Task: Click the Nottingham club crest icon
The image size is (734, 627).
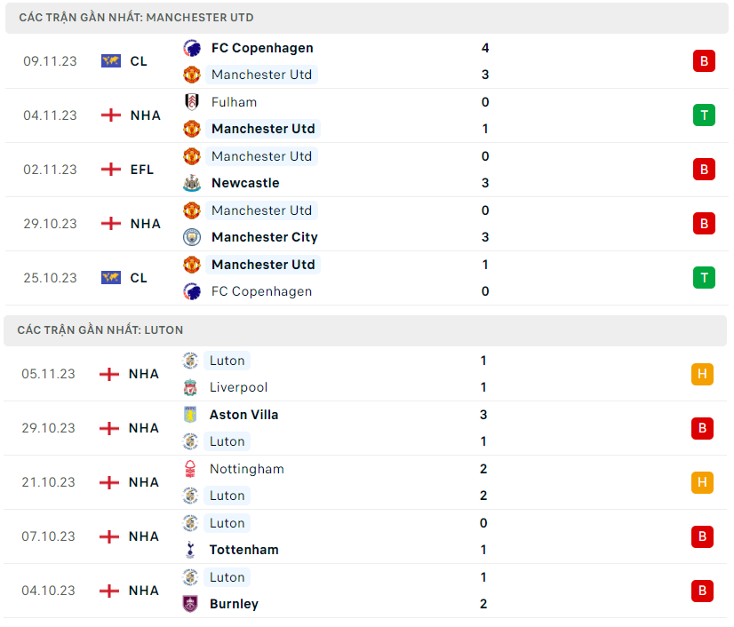Action: (190, 469)
